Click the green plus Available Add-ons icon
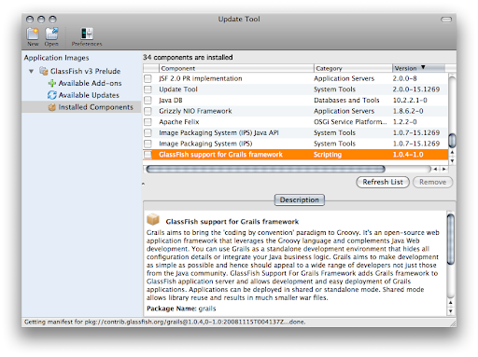The height and width of the screenshot is (357, 478). 52,83
